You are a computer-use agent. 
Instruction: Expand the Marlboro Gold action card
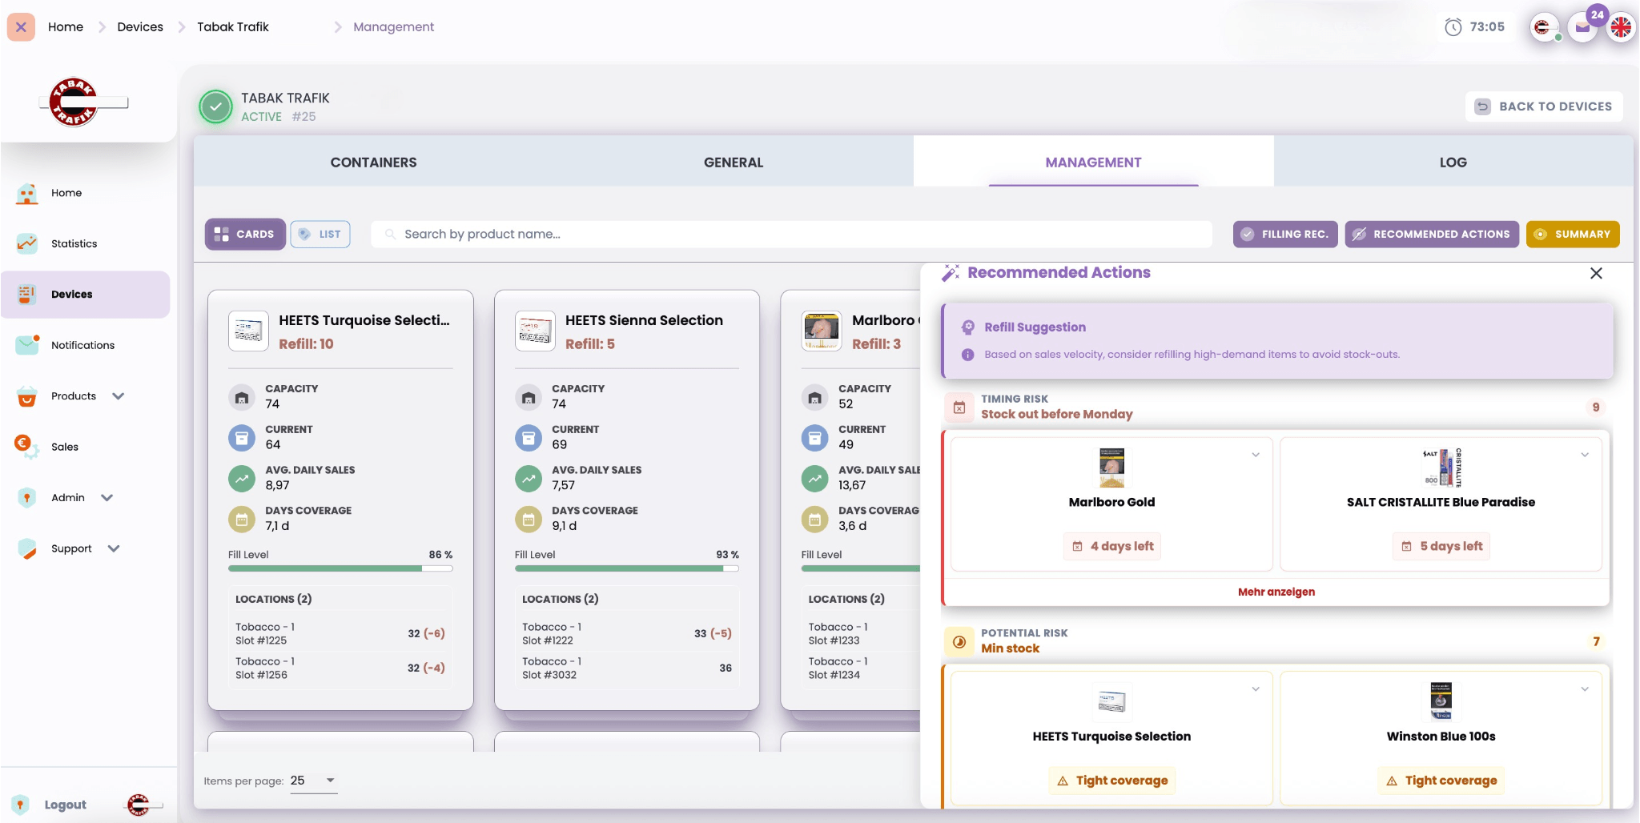[1255, 455]
